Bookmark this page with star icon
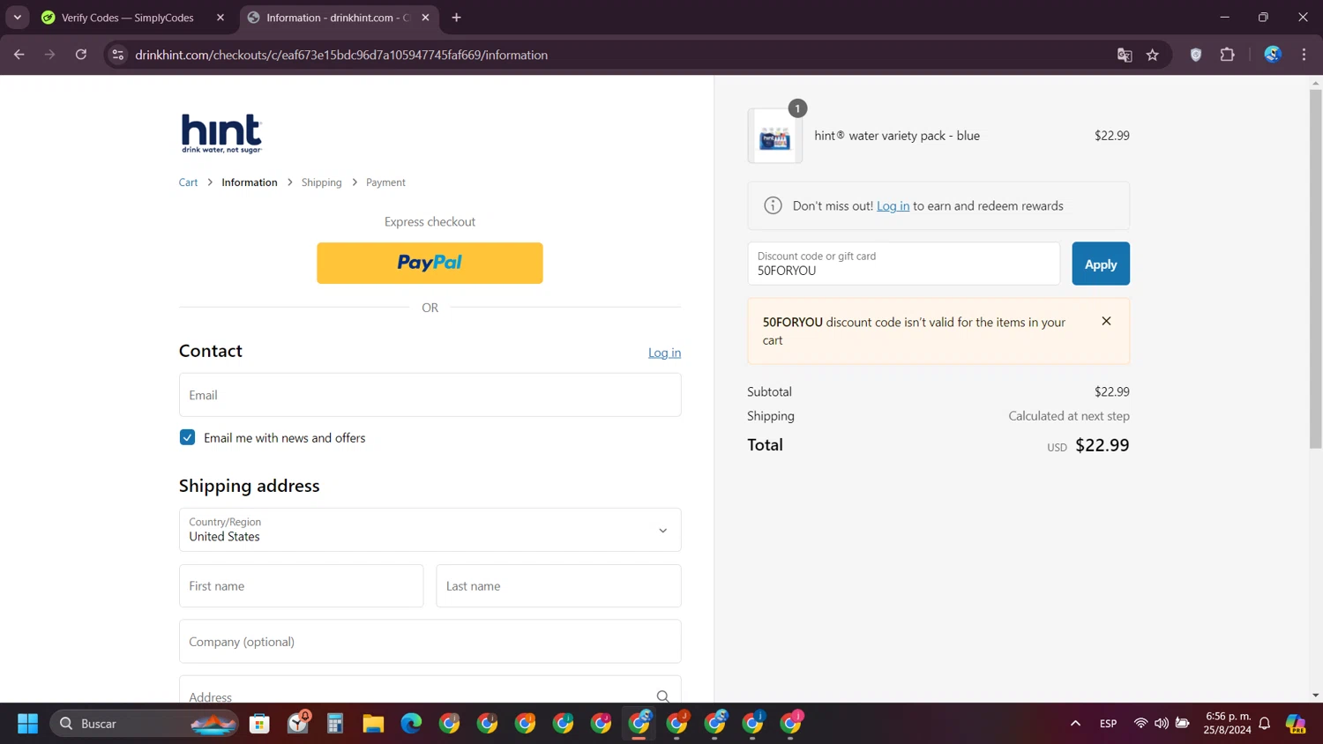 click(x=1152, y=55)
